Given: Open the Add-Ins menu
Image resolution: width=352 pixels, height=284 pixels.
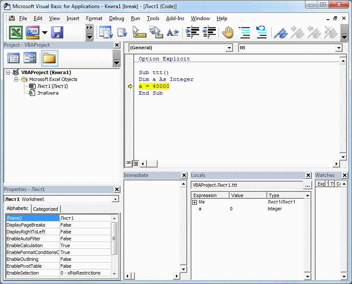Looking at the screenshot, I should click(175, 18).
